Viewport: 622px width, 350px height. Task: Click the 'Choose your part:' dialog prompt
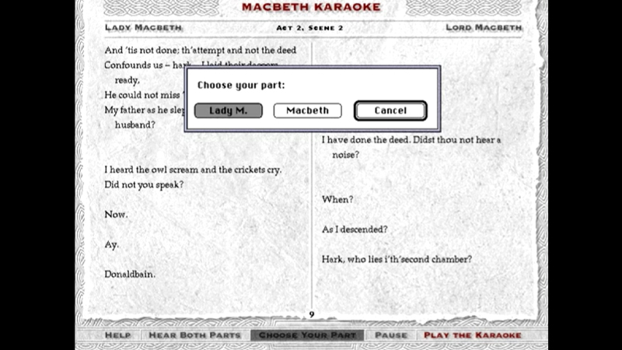(x=241, y=85)
